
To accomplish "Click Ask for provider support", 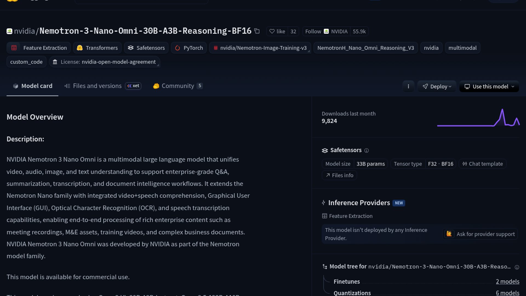I will point(480,234).
